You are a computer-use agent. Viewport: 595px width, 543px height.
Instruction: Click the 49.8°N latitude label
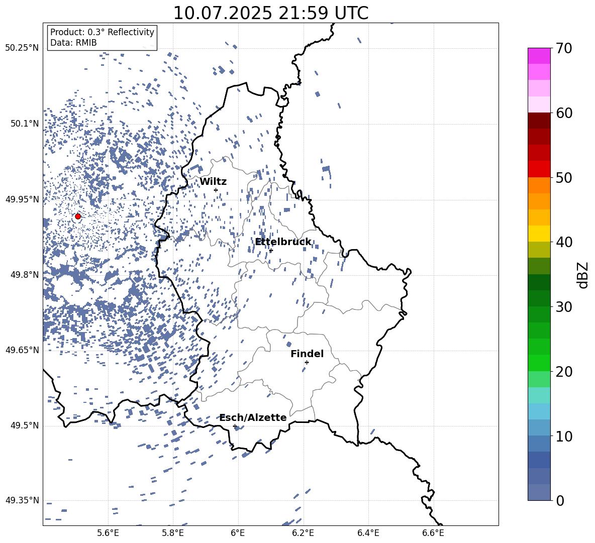coord(25,275)
